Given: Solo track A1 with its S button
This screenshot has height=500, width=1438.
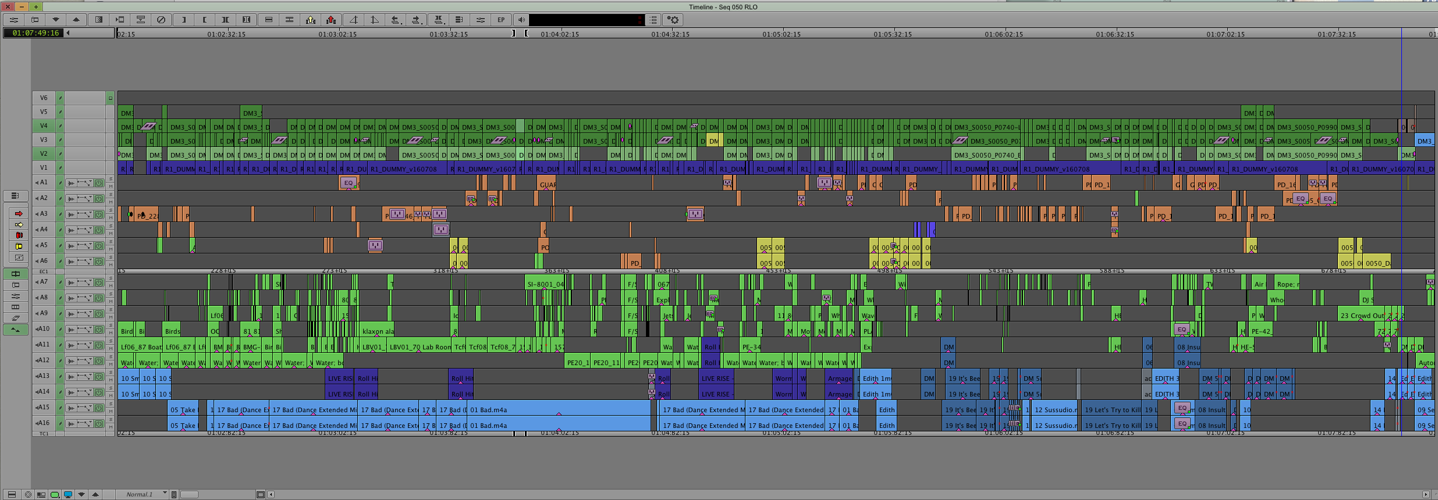Looking at the screenshot, I should (111, 179).
